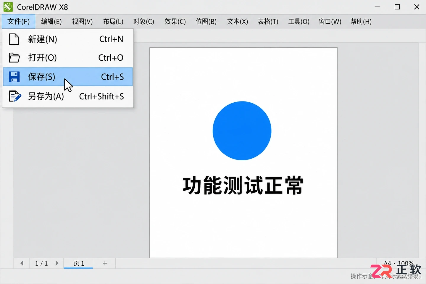Open the 布局(L) menu

pos(113,22)
